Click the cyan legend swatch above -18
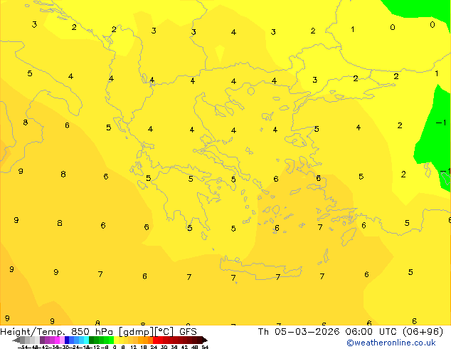The height and width of the screenshot is (349, 451). [x=86, y=340]
